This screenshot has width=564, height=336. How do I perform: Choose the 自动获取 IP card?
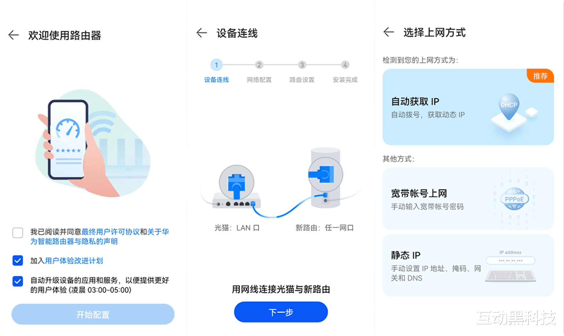(x=468, y=107)
